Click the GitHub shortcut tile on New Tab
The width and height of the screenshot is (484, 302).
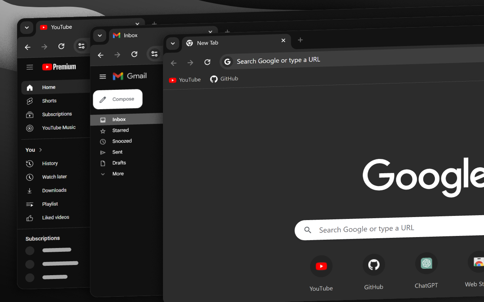point(374,265)
